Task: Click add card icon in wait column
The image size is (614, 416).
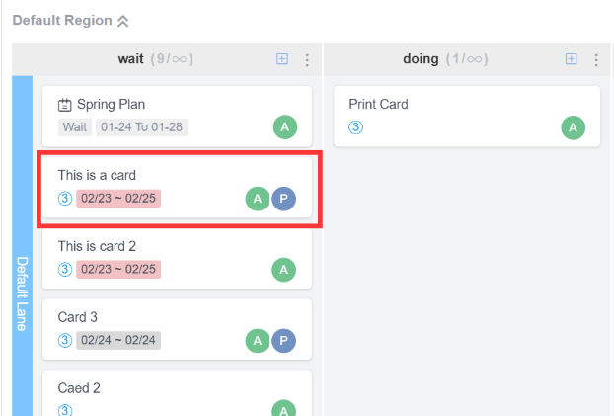Action: pos(282,59)
